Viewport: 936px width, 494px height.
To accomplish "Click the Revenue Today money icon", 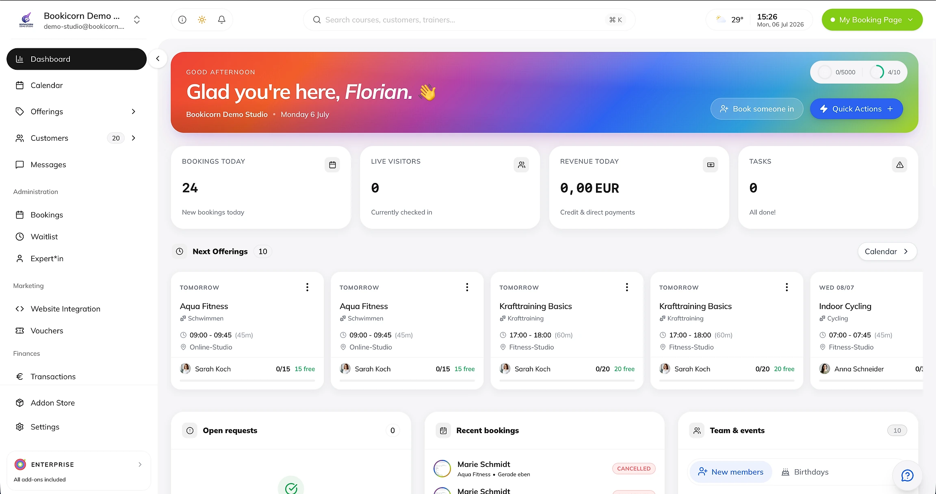I will [x=711, y=165].
